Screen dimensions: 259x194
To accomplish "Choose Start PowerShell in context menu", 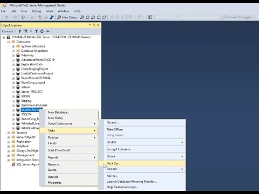I will (x=69, y=150).
